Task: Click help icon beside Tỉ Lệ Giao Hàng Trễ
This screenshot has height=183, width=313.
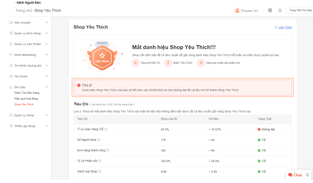Action: pyautogui.click(x=106, y=129)
